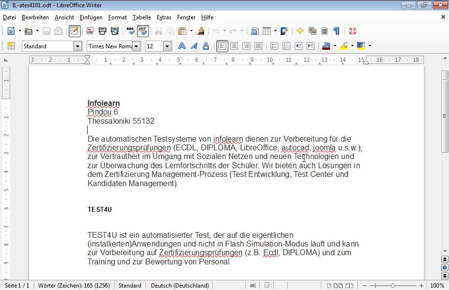Open the font size dropdown

[167, 46]
